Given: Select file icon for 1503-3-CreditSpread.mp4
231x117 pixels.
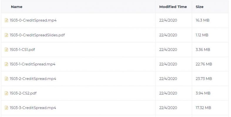Looking at the screenshot, I should [x=6, y=108].
